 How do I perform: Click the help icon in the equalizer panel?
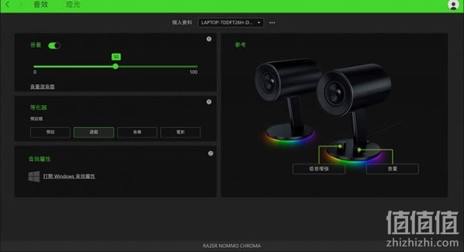click(x=209, y=101)
